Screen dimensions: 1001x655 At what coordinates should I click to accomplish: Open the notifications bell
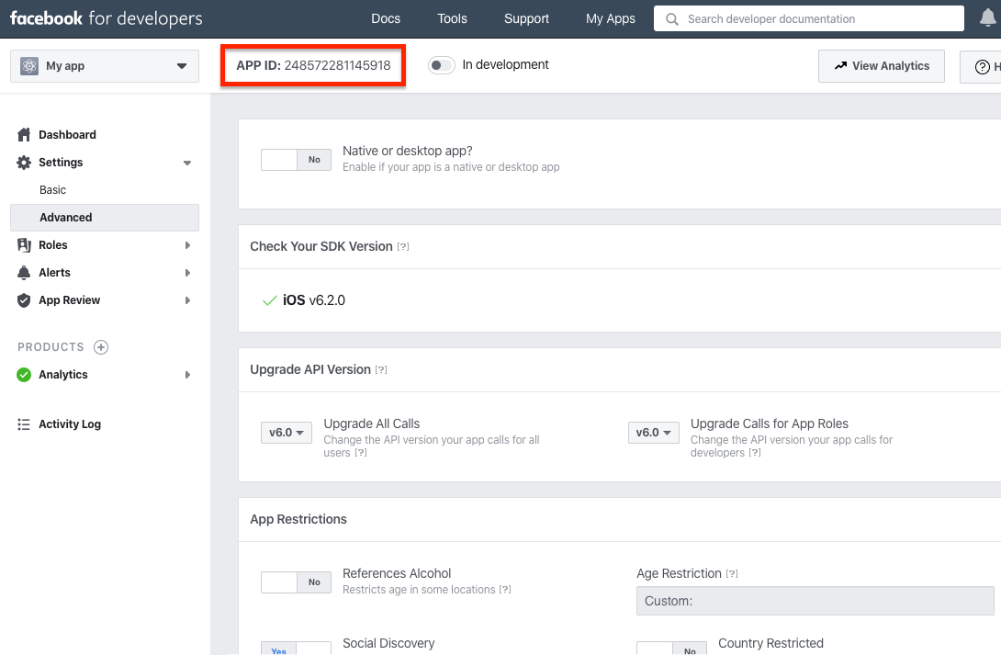coord(987,18)
